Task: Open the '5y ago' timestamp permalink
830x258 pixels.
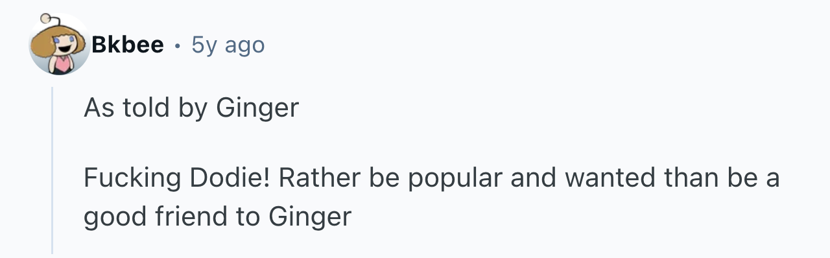Action: [x=228, y=45]
